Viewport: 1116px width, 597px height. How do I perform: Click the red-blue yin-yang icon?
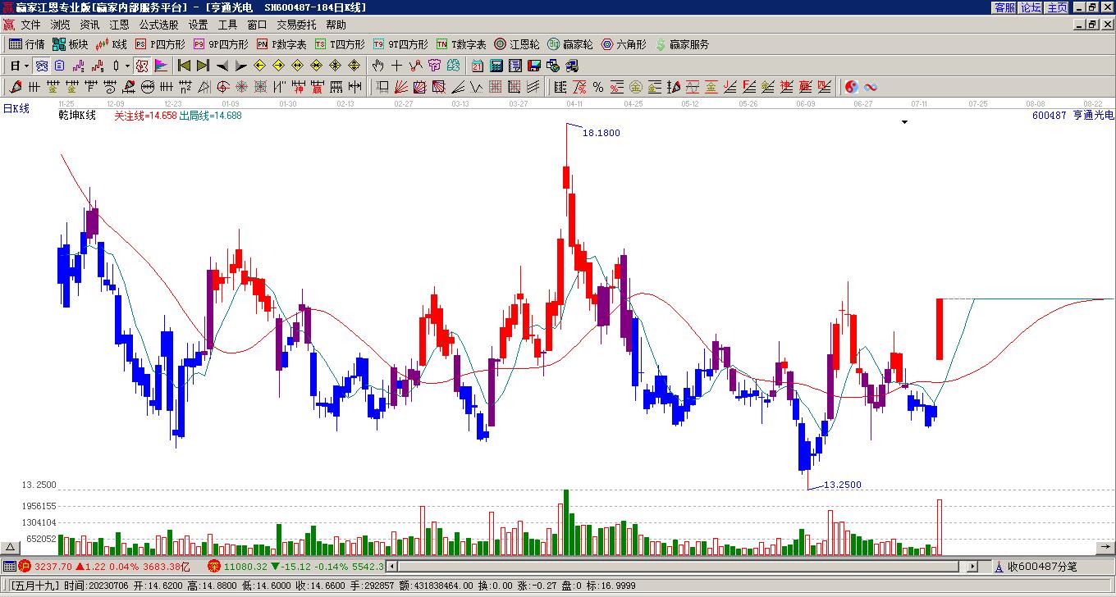852,87
